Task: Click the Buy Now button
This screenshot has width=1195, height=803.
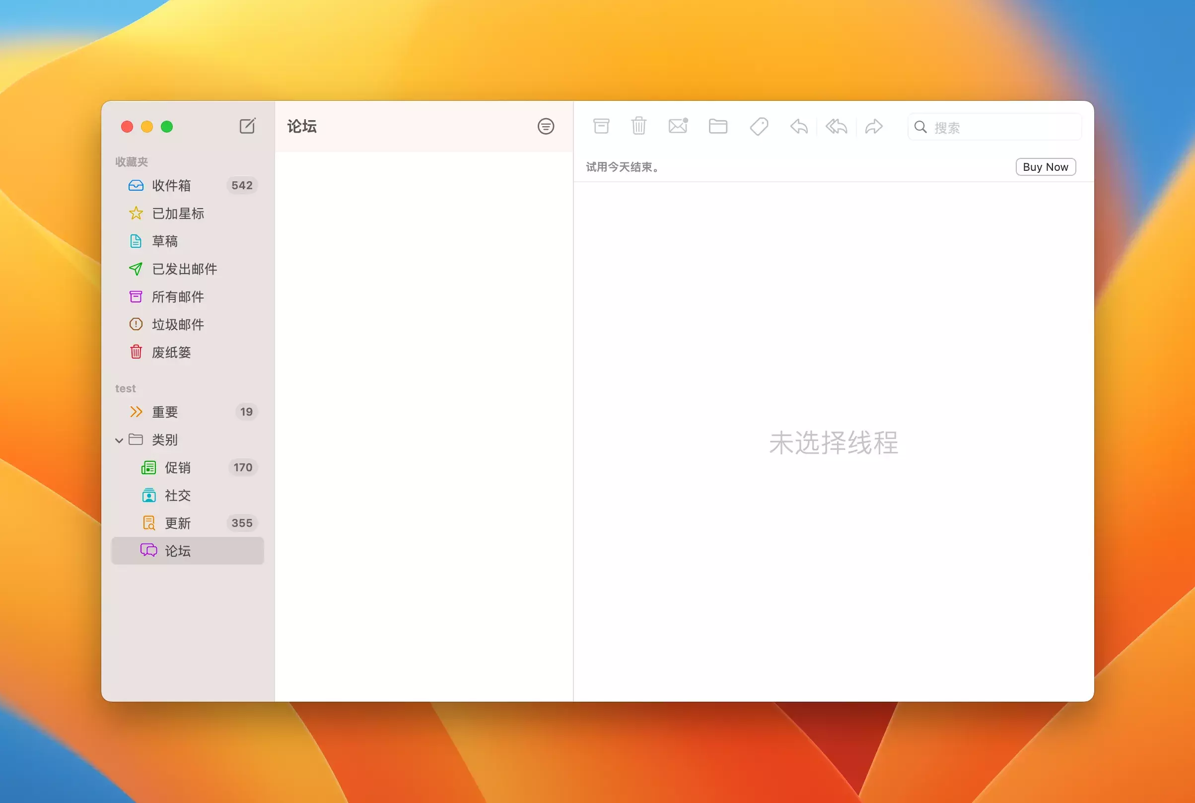Action: pos(1045,167)
